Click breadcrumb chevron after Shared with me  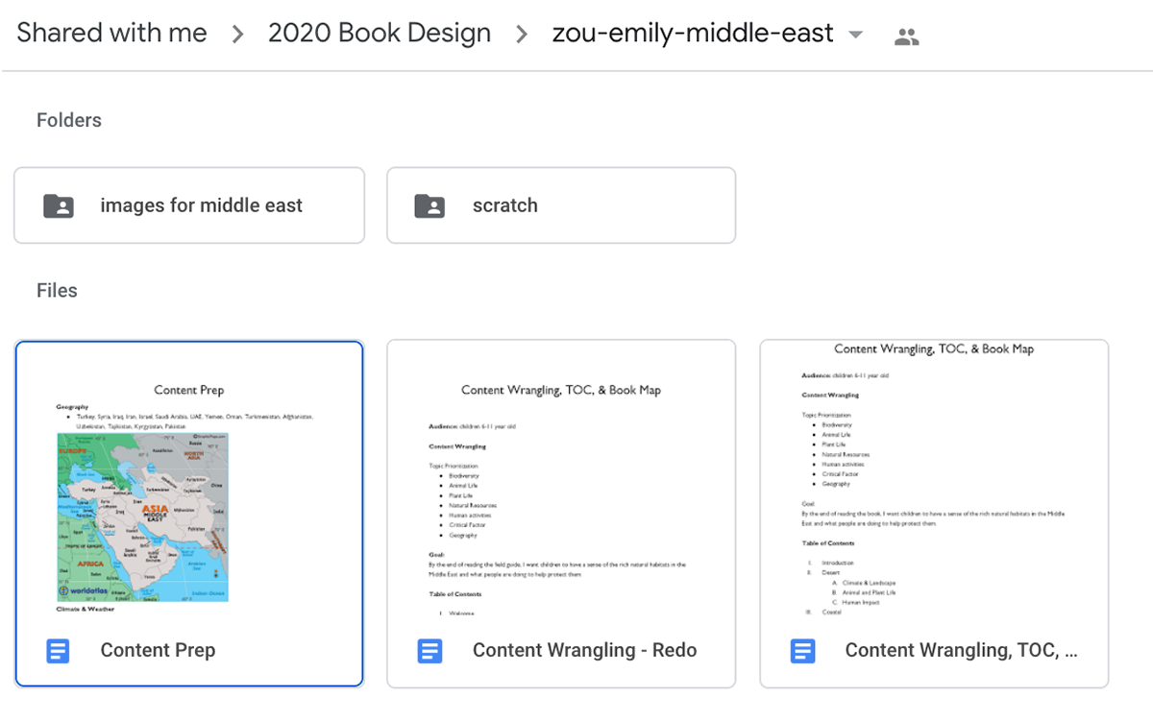(237, 35)
